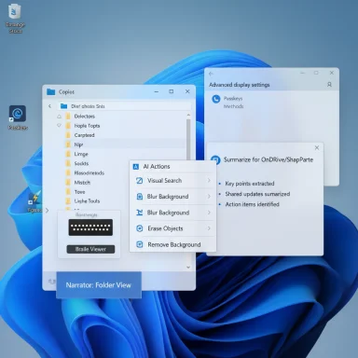Click the Action items identified bullet
The width and height of the screenshot is (358, 358).
coord(252,204)
